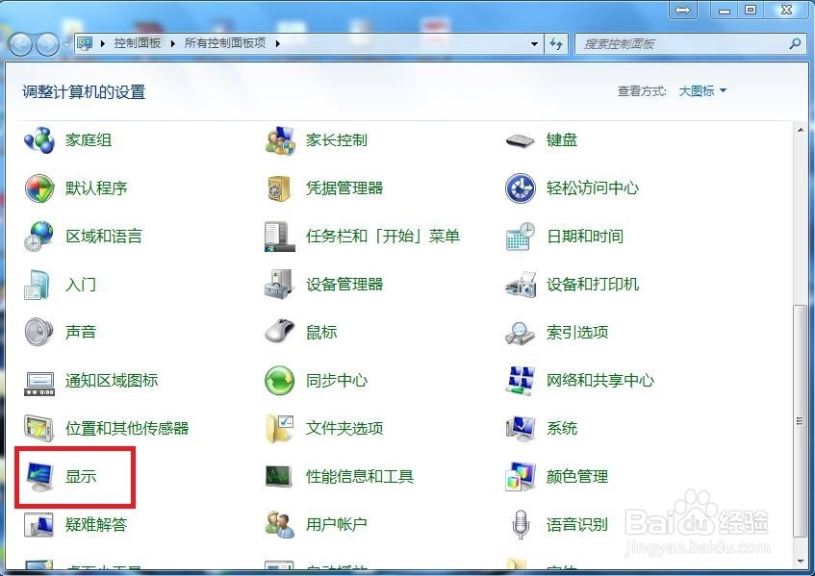Click the 默认程序 link text

pyautogui.click(x=96, y=188)
